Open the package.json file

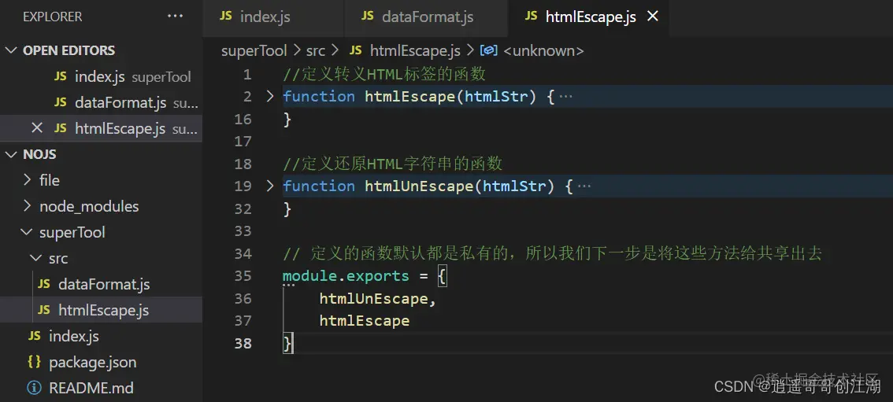click(101, 362)
